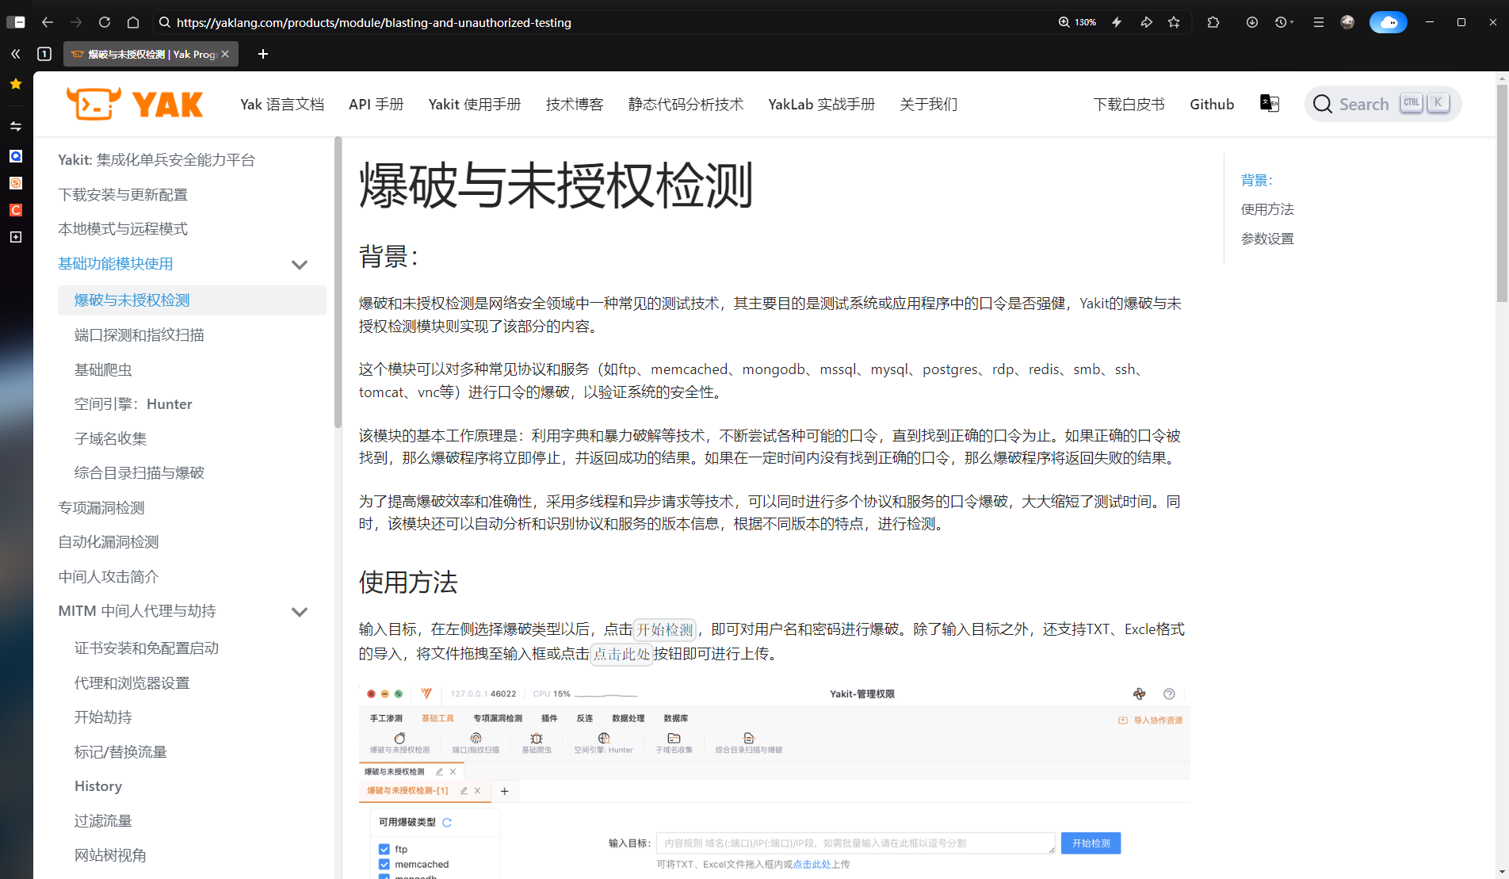Open the tab count overview icon
Screen dimensions: 1509x879
[x=44, y=54]
